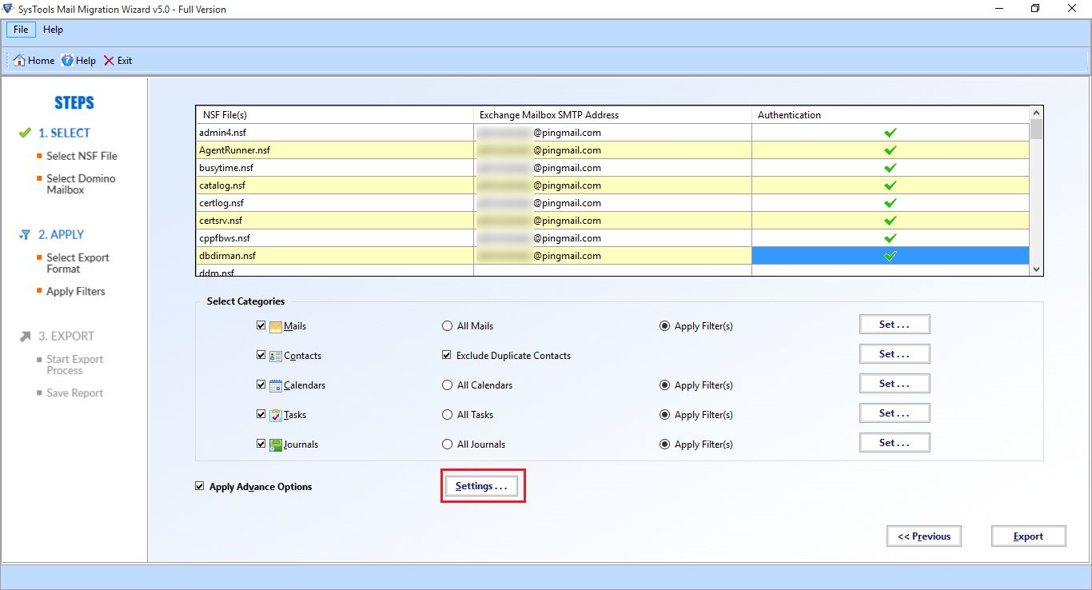Screen dimensions: 1092x590
Task: Click the NSF File(s) column header
Action: [335, 115]
